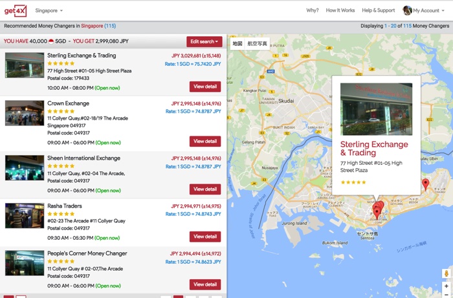Click rate 1 SGD = 74.8743 JPY
The image size is (453, 298).
193,214
